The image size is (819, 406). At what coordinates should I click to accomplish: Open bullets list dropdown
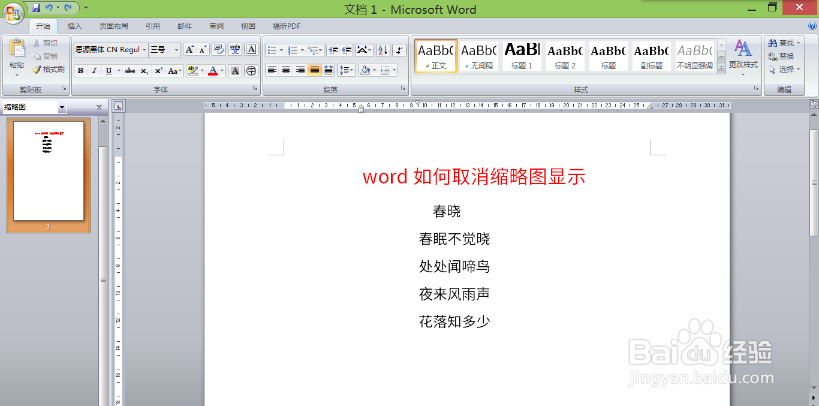(x=282, y=50)
